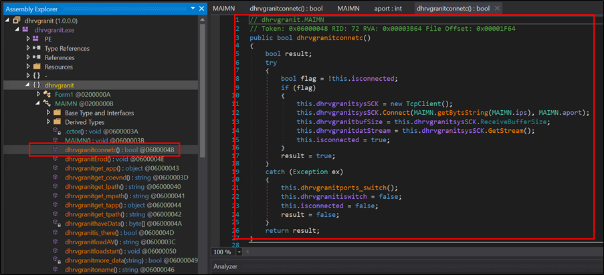The image size is (604, 275).
Task: Click the Type References icon
Action: [37, 48]
